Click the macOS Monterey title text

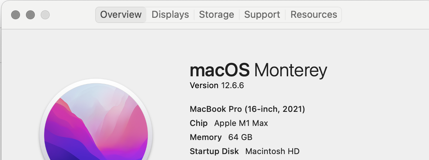pos(258,70)
